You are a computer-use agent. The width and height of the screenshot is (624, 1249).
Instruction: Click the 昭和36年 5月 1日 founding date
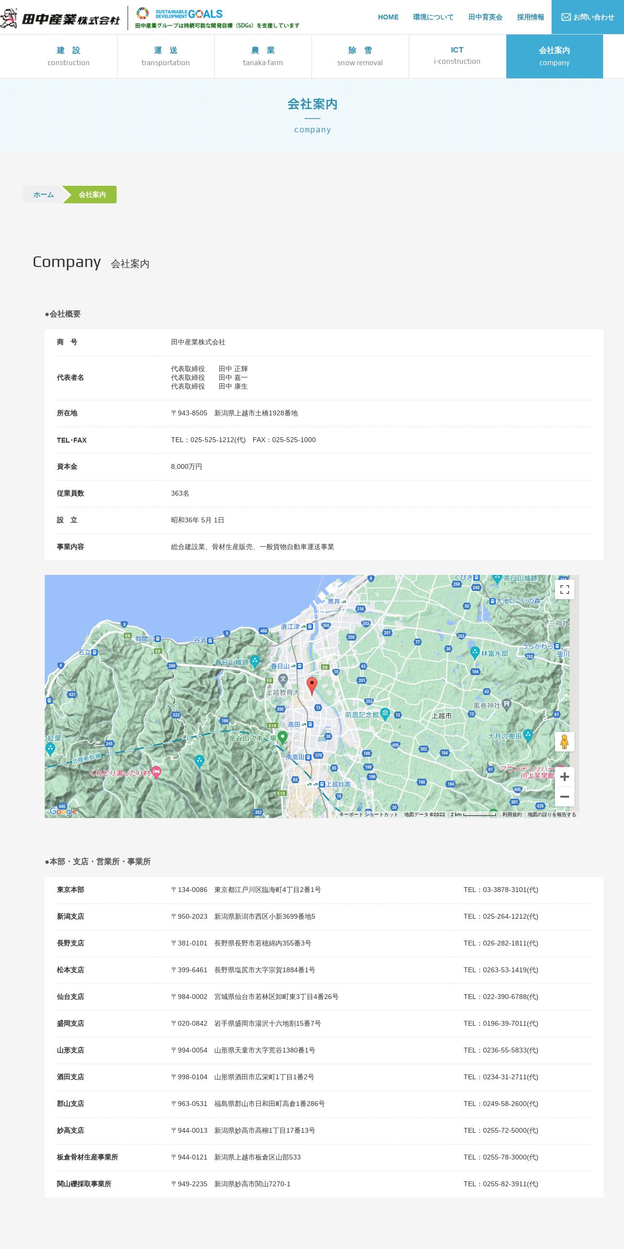[198, 520]
